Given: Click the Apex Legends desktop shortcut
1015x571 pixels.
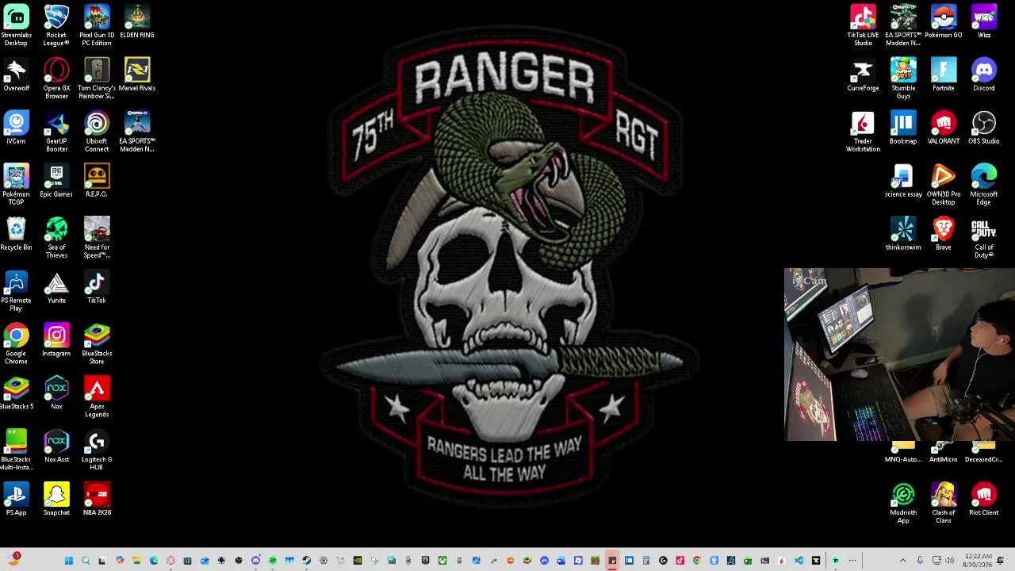Looking at the screenshot, I should 97,397.
